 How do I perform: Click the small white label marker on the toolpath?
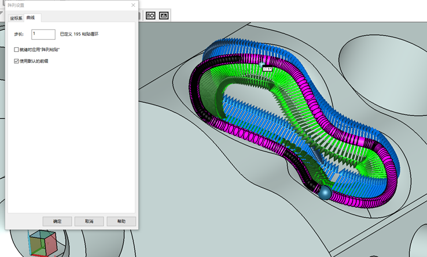pyautogui.click(x=267, y=68)
